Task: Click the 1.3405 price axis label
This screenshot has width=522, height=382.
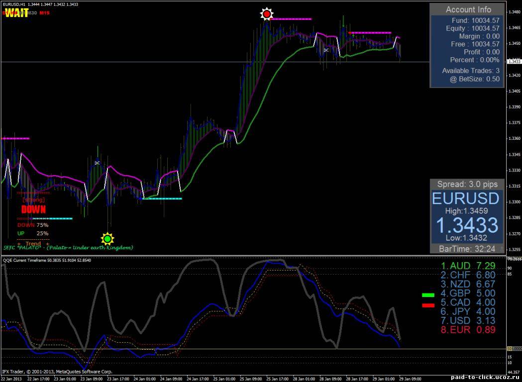Action: click(x=515, y=91)
